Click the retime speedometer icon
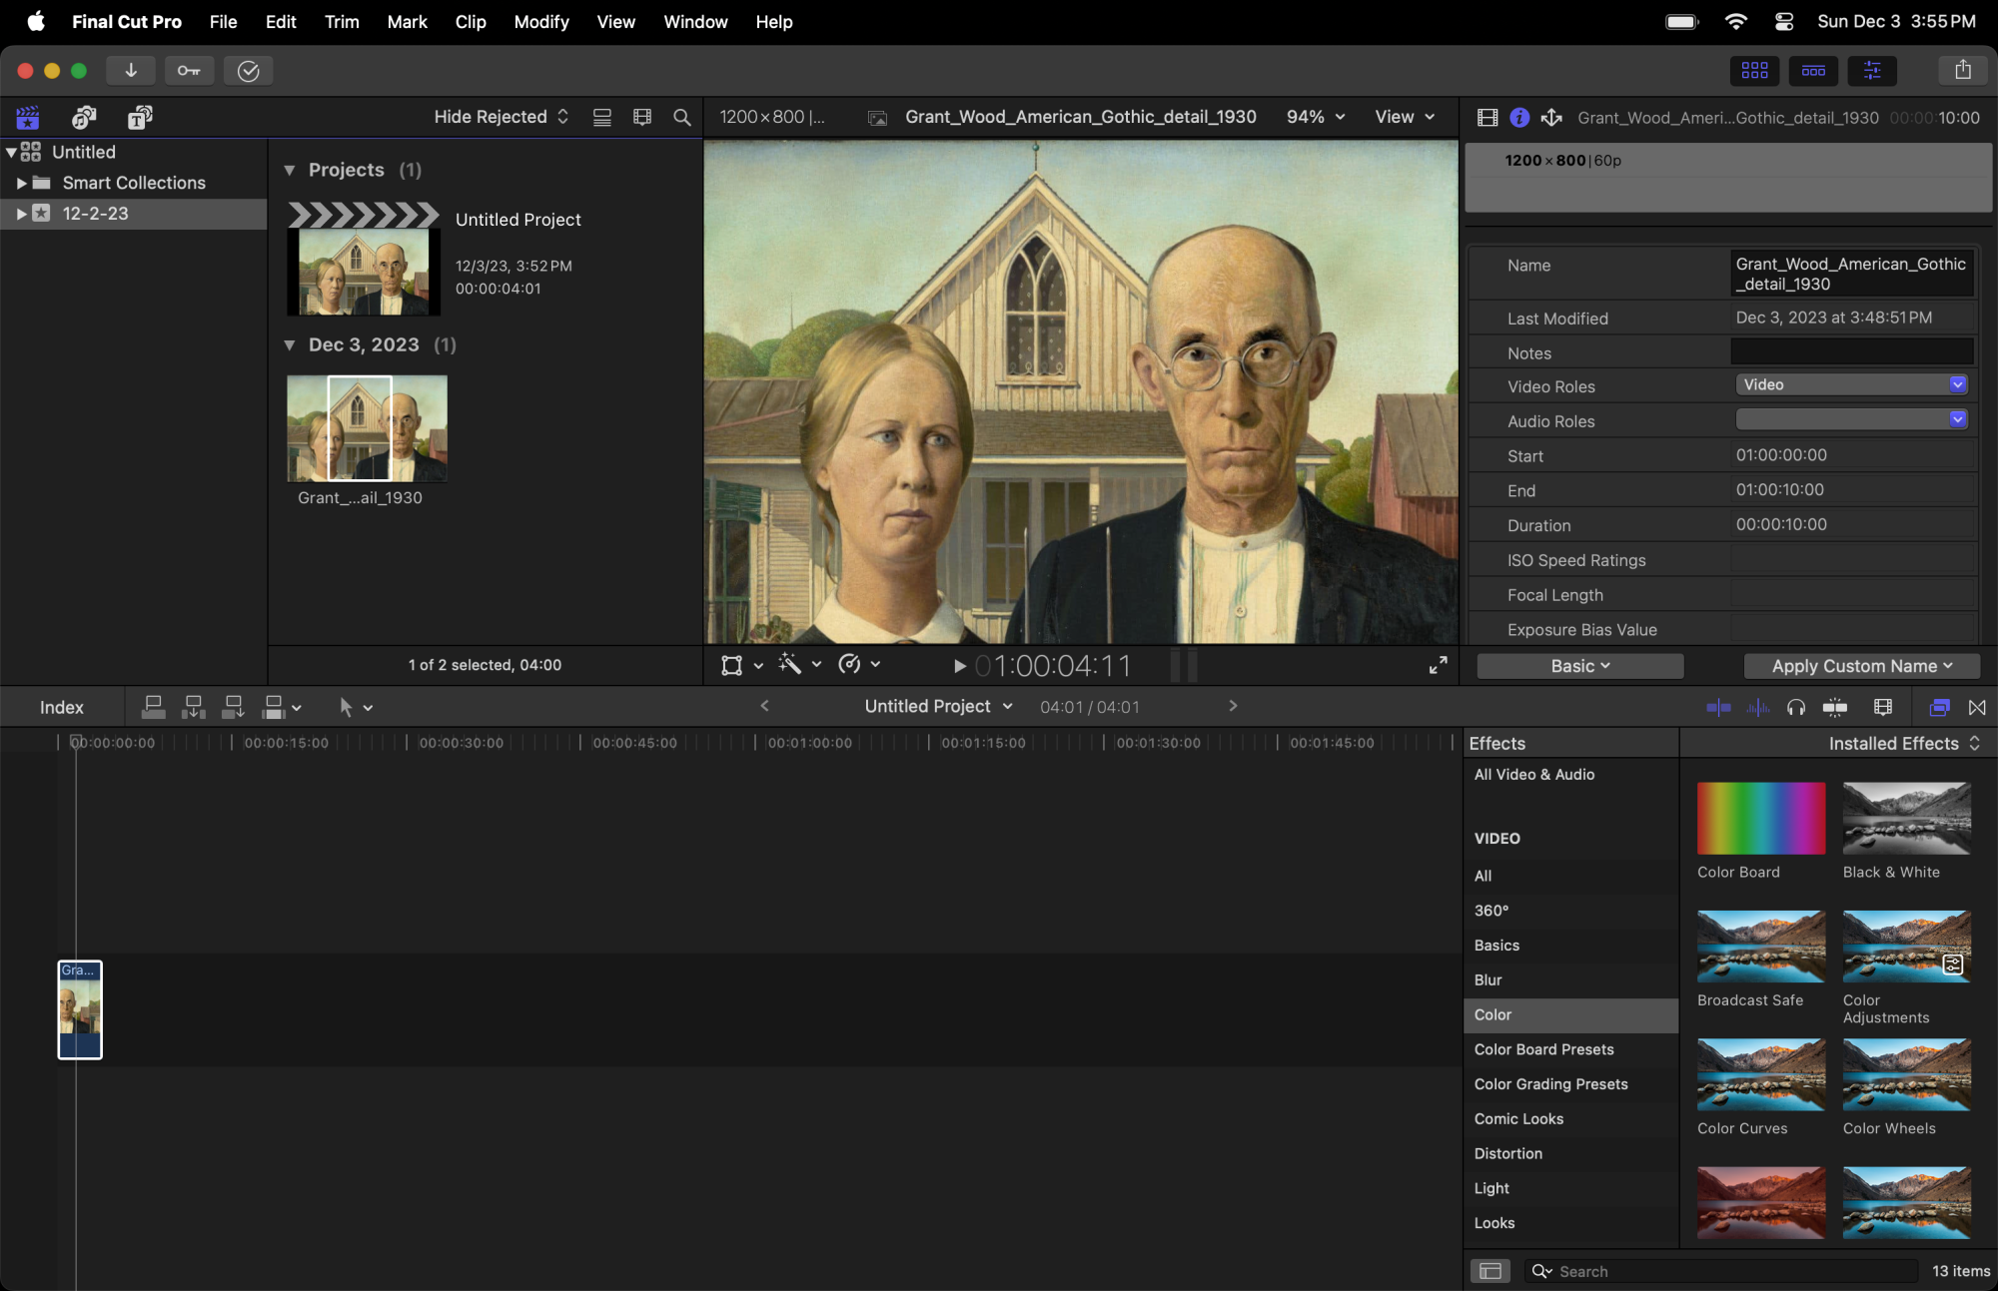Viewport: 1998px width, 1291px height. click(x=850, y=664)
